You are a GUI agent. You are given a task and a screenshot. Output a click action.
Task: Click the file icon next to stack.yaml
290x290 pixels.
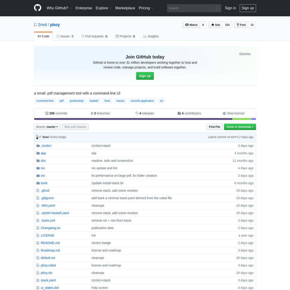tap(38, 280)
